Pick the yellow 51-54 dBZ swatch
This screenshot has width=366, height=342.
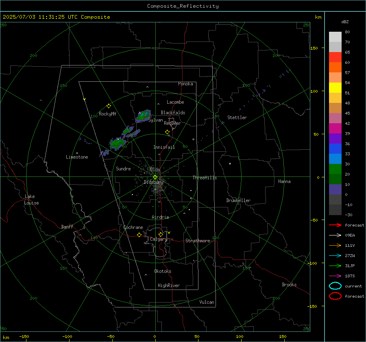click(x=335, y=88)
